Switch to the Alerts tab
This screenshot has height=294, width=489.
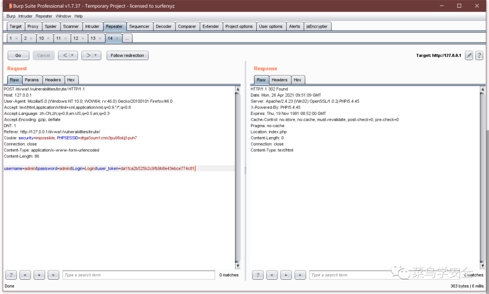[294, 27]
